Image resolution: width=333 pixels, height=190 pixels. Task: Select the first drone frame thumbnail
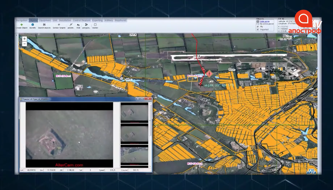[134, 113]
